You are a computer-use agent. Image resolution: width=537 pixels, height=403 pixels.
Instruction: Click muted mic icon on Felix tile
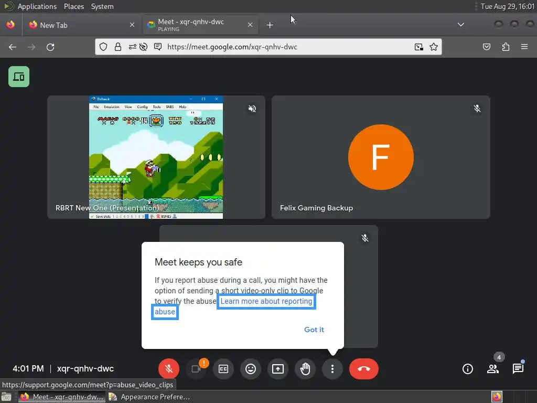coord(477,109)
